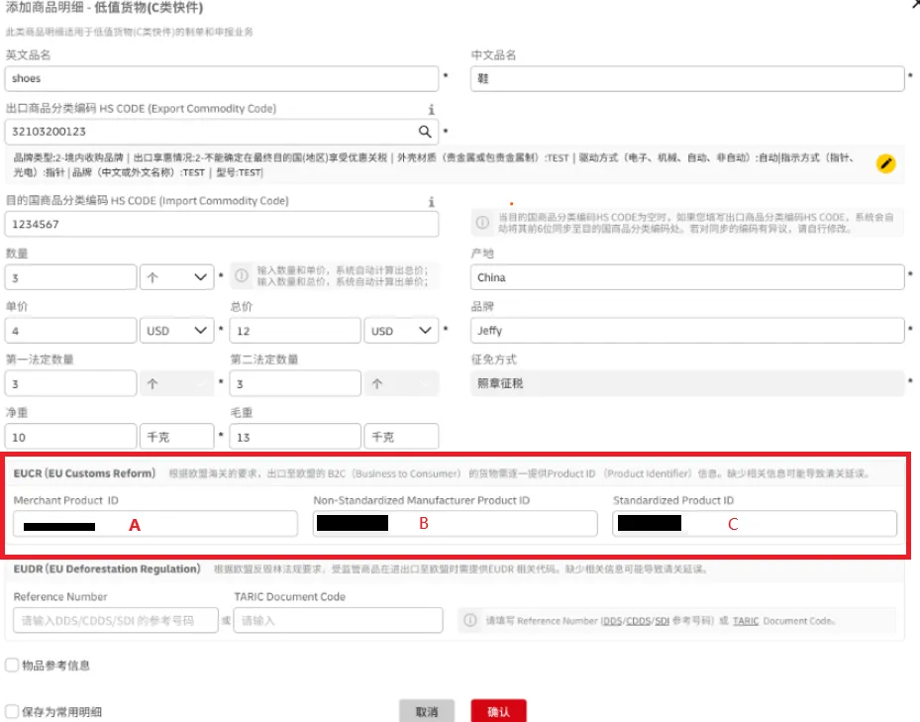Click 第一法定数量 unit selector
The height and width of the screenshot is (722, 920).
click(176, 383)
